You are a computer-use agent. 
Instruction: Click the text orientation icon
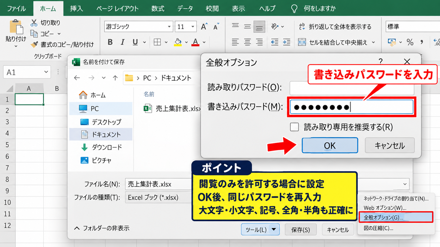pos(275,27)
